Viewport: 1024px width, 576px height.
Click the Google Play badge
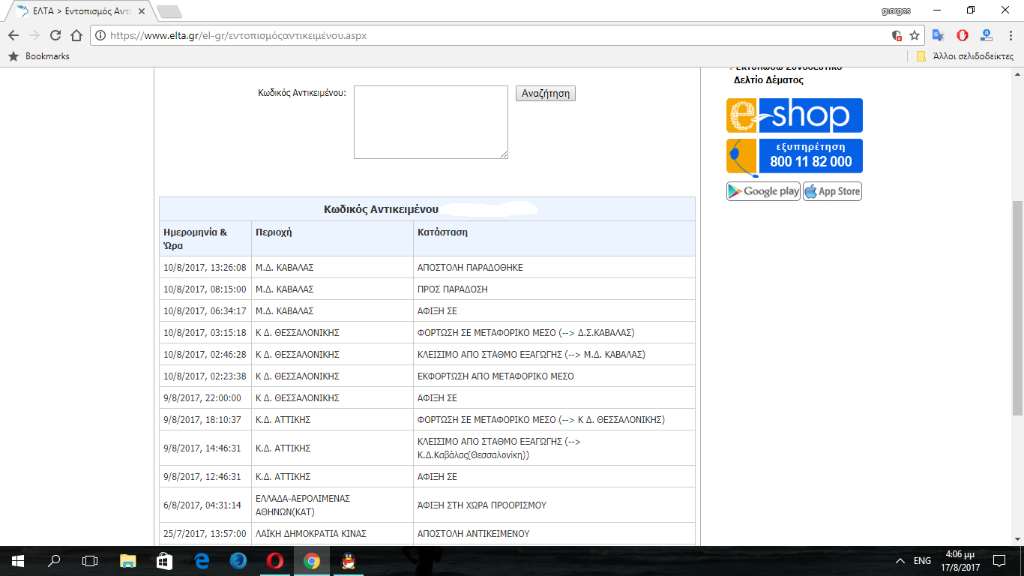[x=763, y=191]
